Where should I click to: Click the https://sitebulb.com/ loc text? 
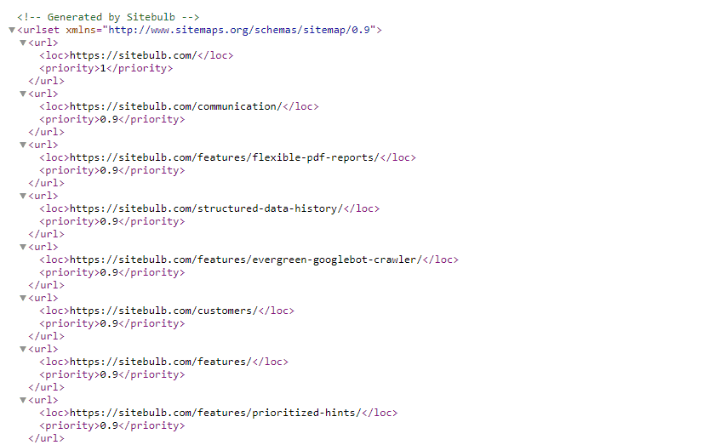pyautogui.click(x=134, y=55)
